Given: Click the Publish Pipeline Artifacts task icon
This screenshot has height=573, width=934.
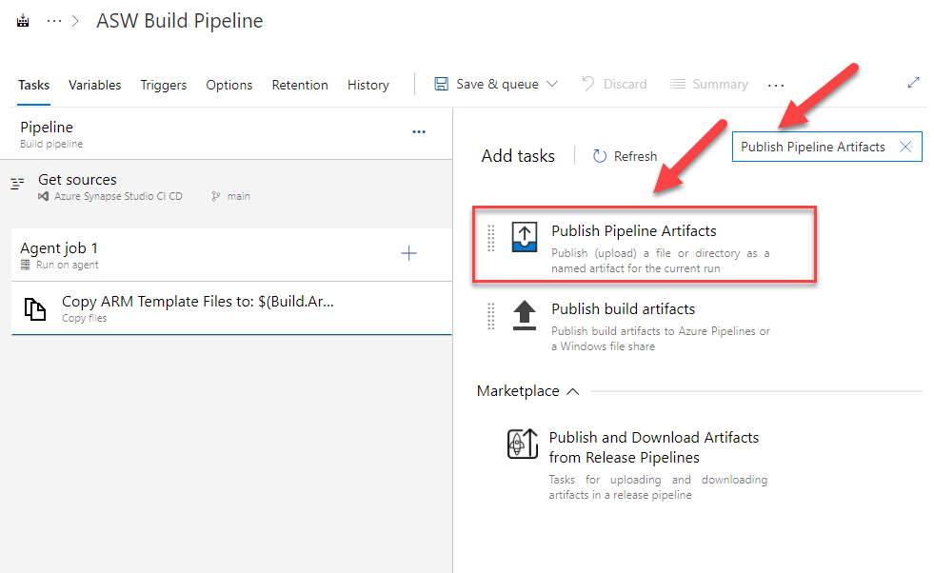Looking at the screenshot, I should pos(525,237).
